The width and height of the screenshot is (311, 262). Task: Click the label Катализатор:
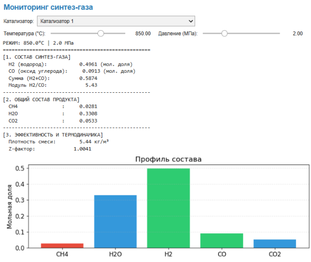18,21
